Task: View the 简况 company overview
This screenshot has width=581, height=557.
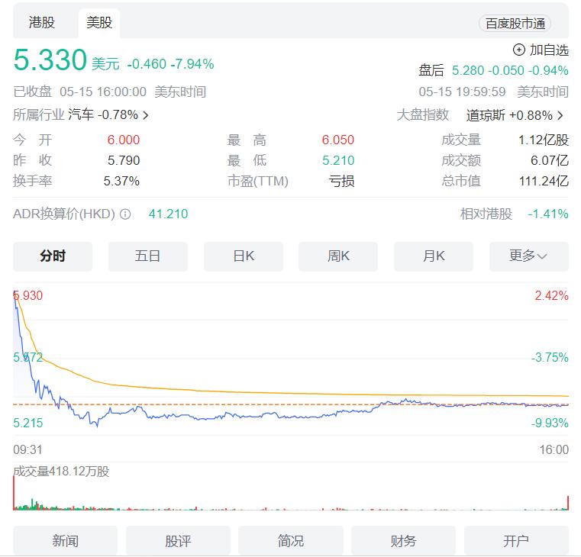Action: coord(291,541)
